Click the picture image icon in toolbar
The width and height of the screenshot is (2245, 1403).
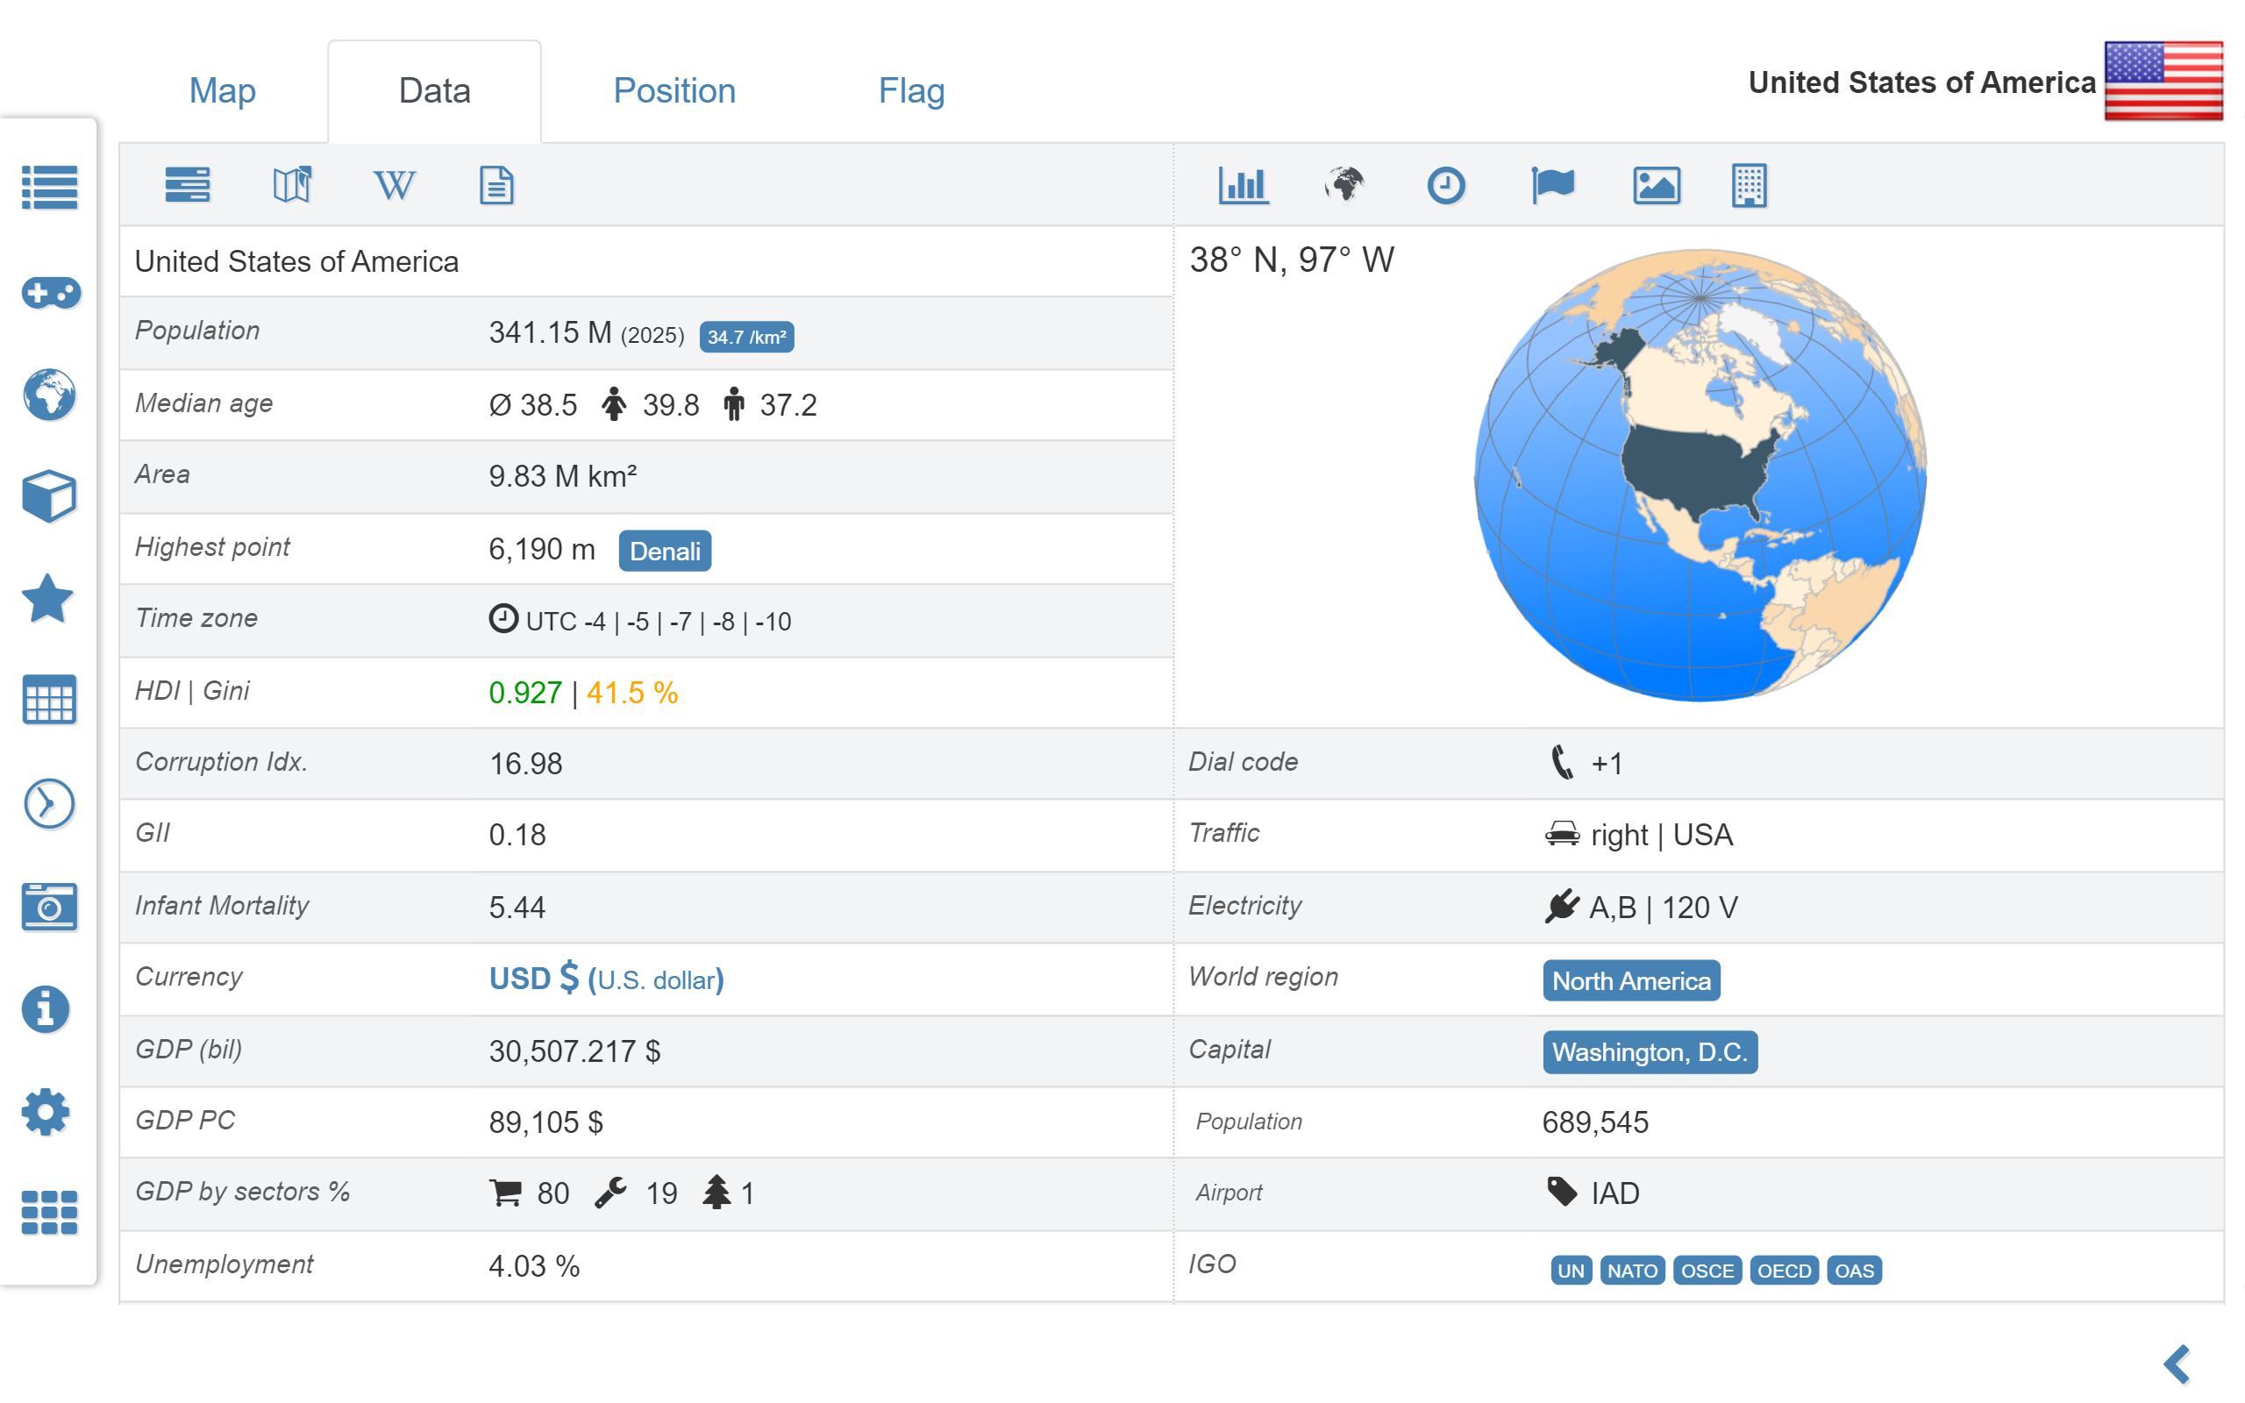point(1656,185)
